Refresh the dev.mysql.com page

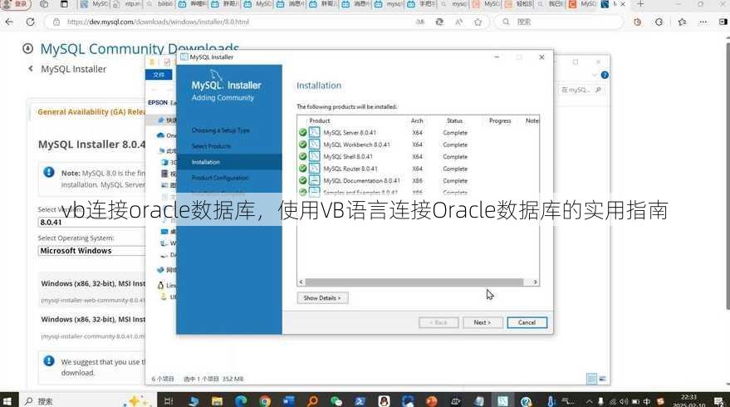point(30,22)
